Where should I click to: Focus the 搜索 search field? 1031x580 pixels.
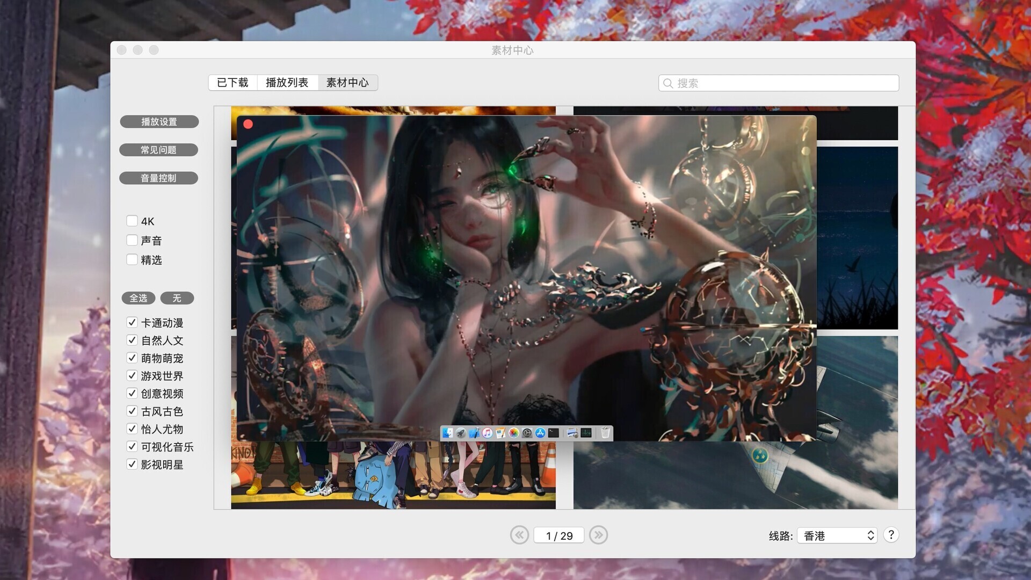pyautogui.click(x=779, y=83)
